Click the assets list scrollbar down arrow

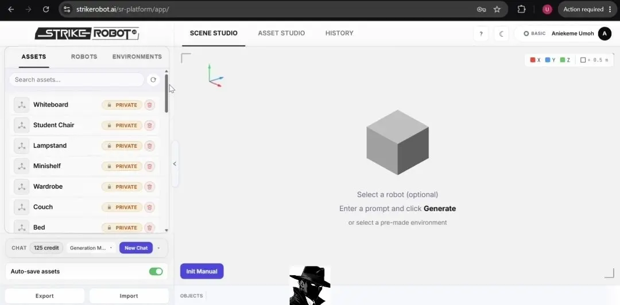[166, 230]
